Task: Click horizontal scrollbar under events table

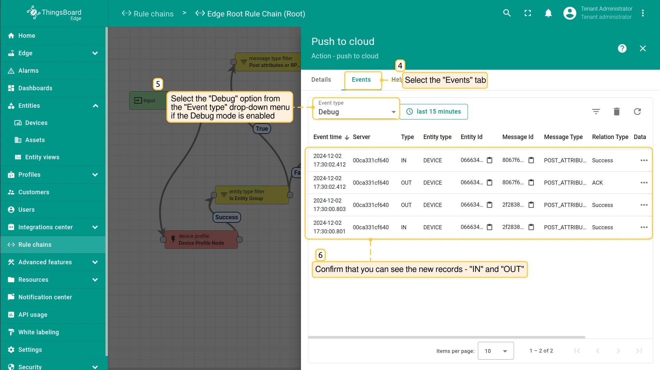Action: click(446, 337)
